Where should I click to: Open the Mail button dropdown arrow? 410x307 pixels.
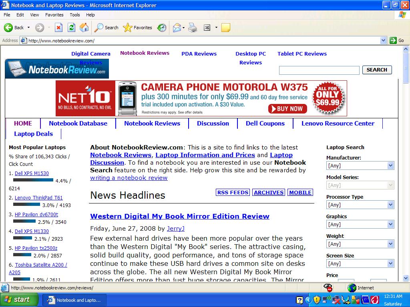point(183,28)
